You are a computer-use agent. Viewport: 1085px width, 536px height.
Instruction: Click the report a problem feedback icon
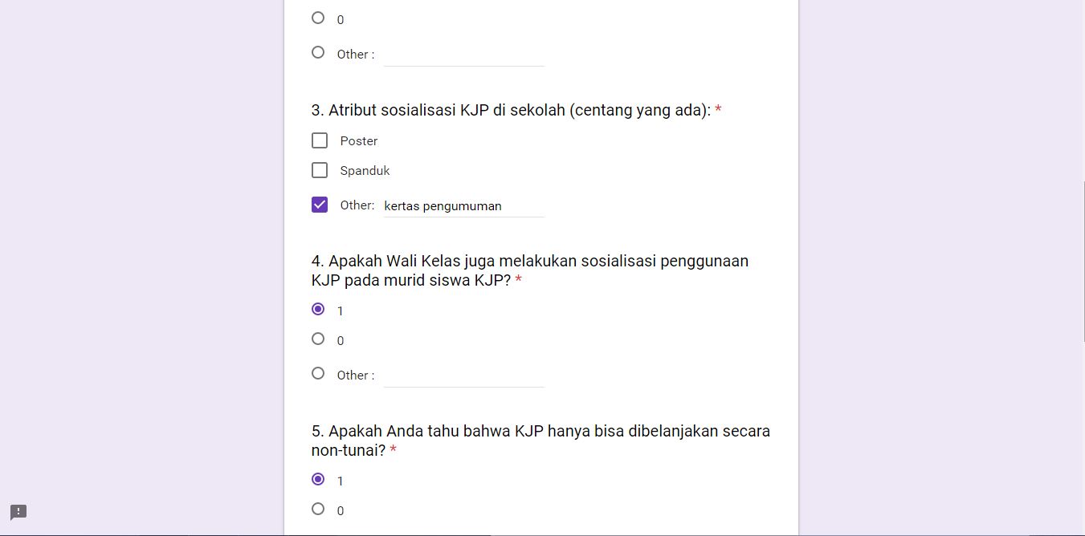[18, 512]
